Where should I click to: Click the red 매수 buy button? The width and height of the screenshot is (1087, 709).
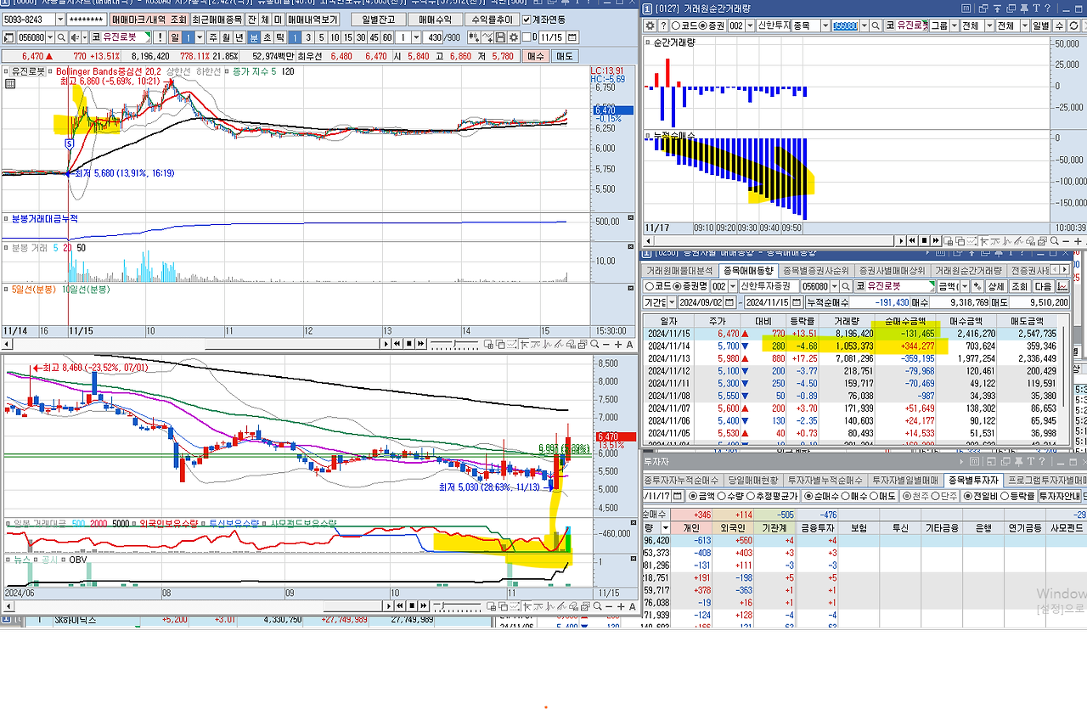pyautogui.click(x=536, y=56)
